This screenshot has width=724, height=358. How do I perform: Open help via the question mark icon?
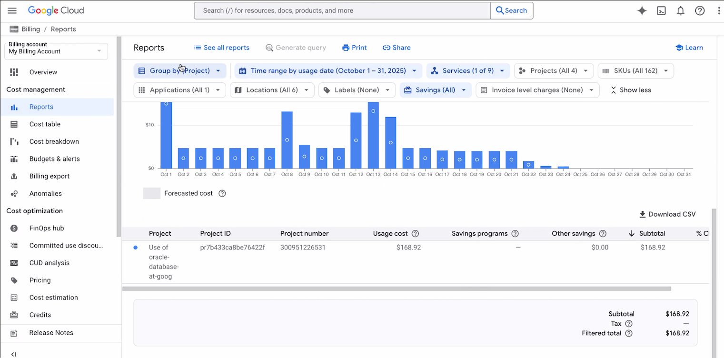coord(699,10)
